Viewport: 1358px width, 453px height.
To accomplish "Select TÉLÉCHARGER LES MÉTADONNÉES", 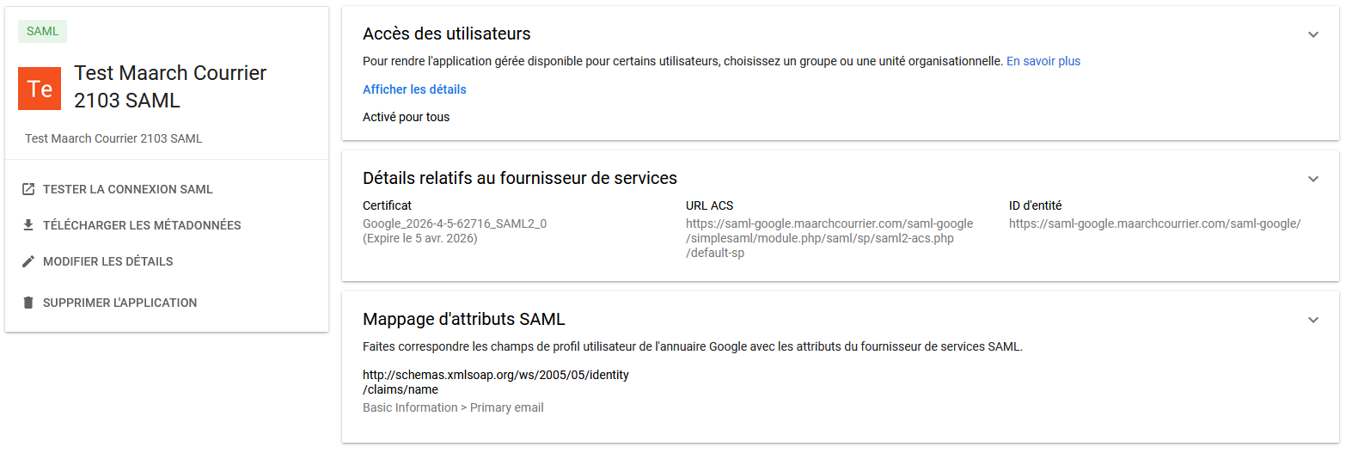I will coord(142,225).
